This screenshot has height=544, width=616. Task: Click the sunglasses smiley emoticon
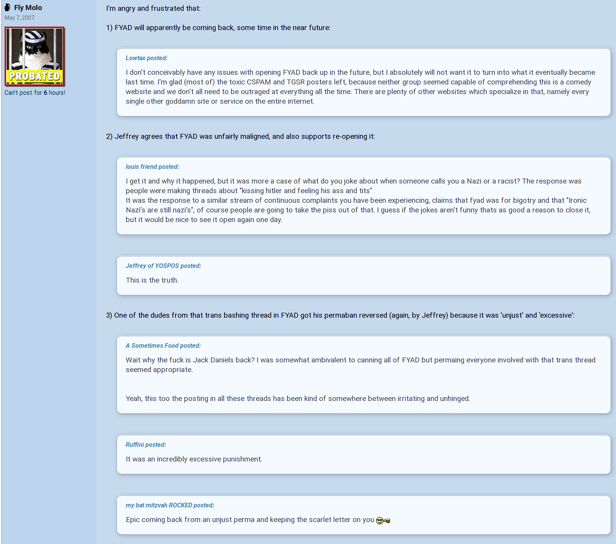coord(383,520)
